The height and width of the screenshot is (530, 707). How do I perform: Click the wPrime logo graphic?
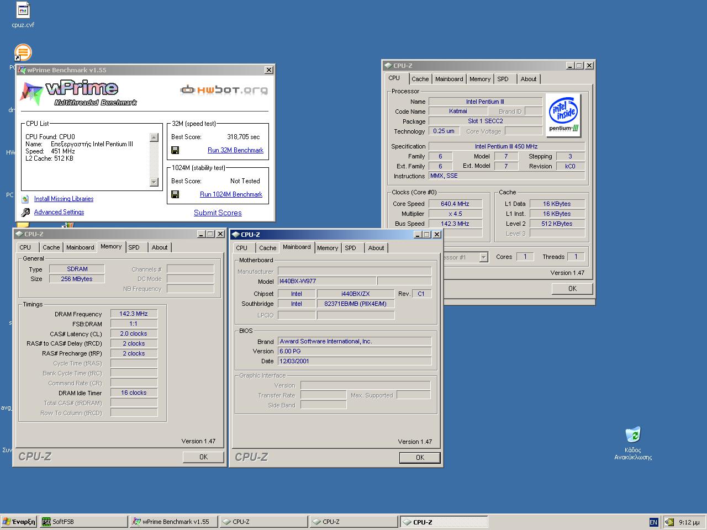pos(78,93)
